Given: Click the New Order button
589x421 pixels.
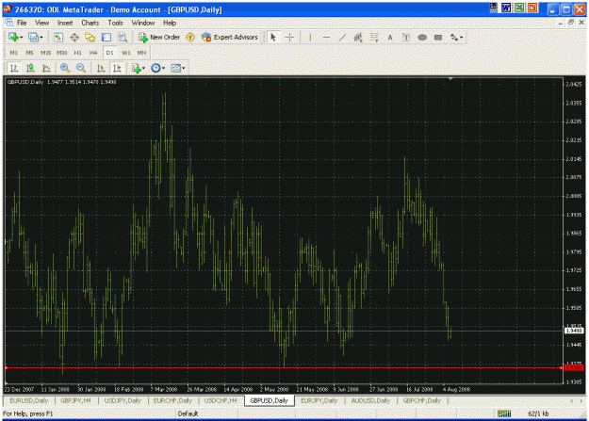Looking at the screenshot, I should click(159, 37).
